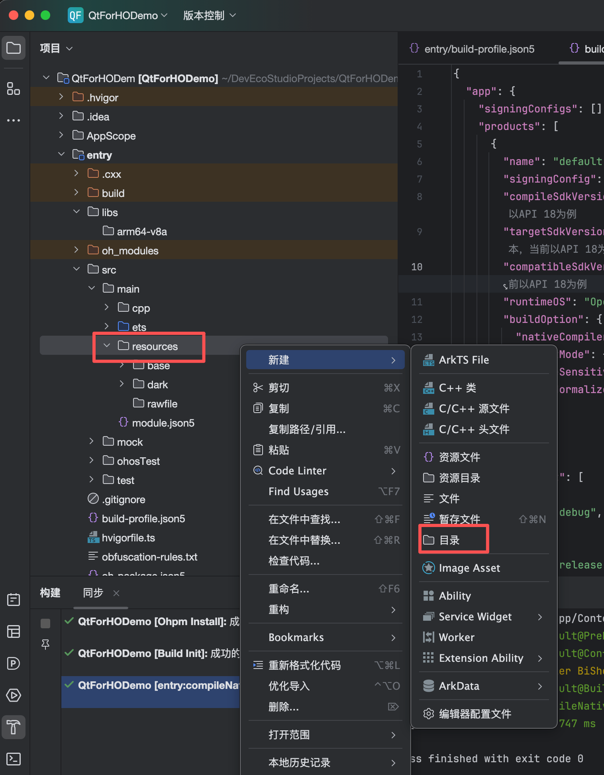Choose Image Asset in the New submenu
Screen dimensions: 604x775
click(484, 568)
